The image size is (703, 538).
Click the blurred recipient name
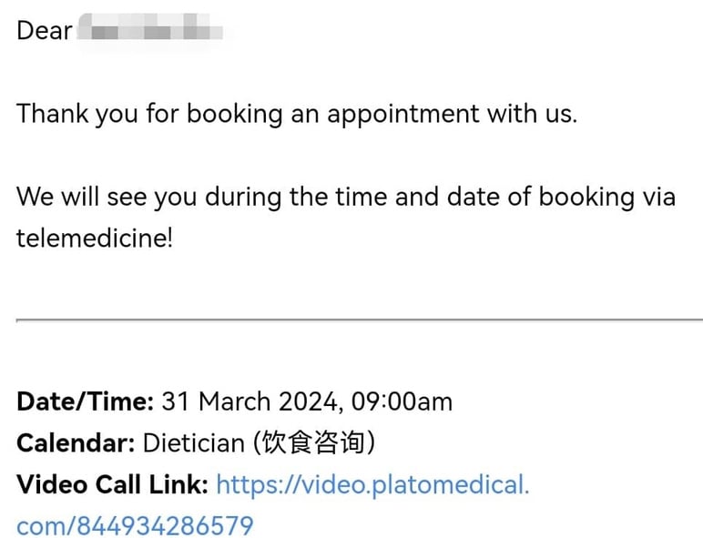click(150, 32)
